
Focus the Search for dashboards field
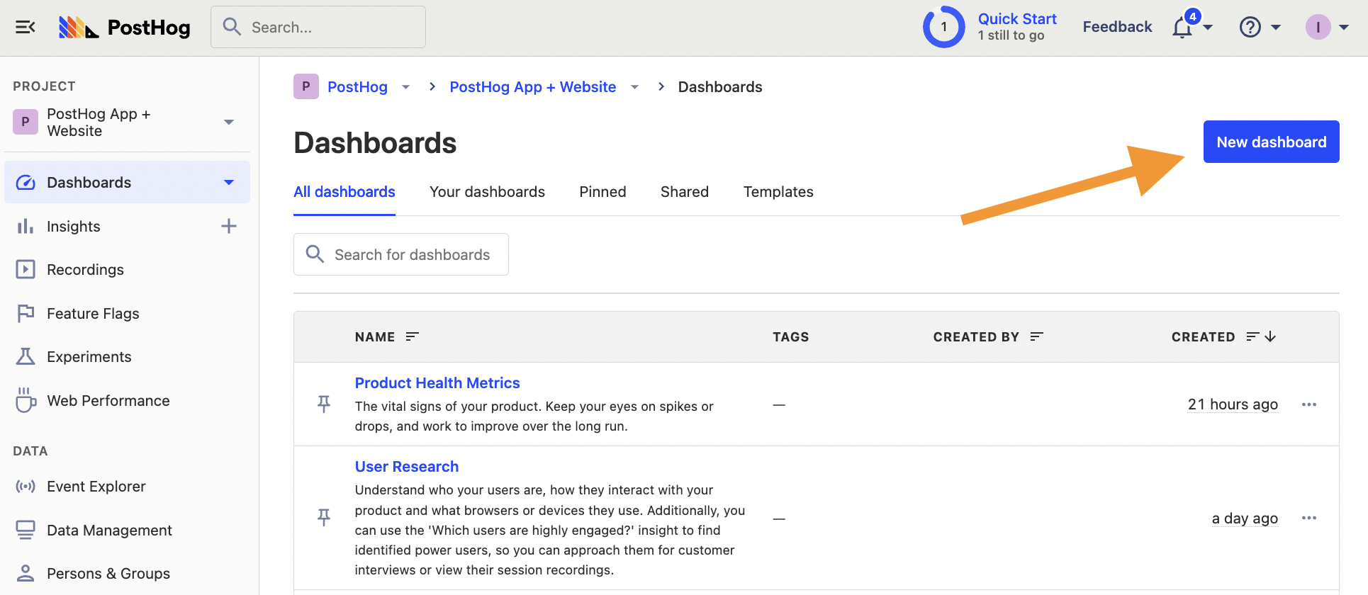411,255
